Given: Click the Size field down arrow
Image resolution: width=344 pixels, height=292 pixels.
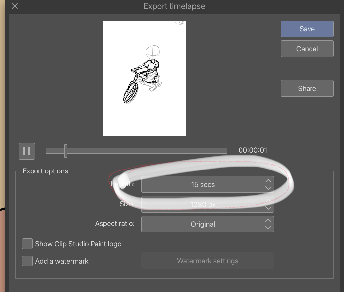Looking at the screenshot, I should (x=268, y=208).
